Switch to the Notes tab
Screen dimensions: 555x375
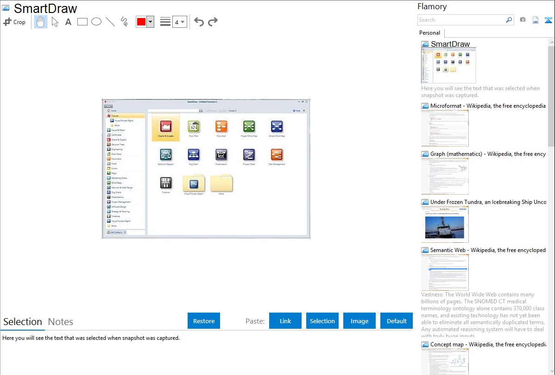(61, 322)
